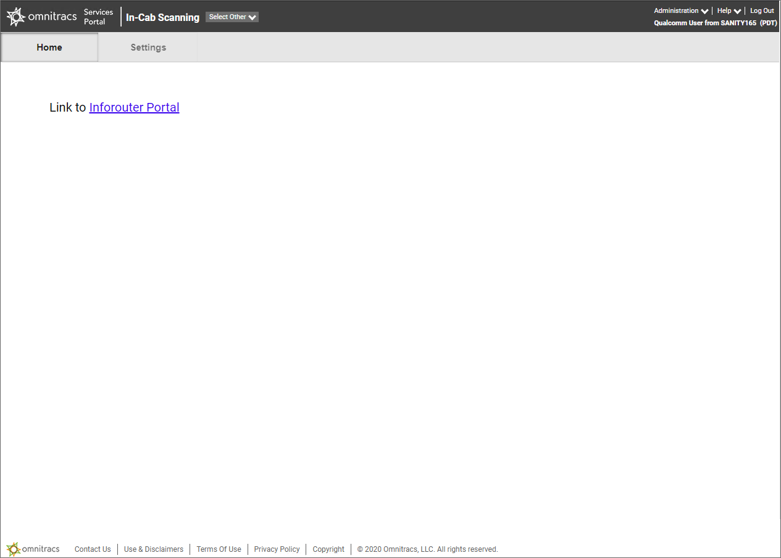Switch to the Home tab
The height and width of the screenshot is (558, 781).
tap(49, 47)
